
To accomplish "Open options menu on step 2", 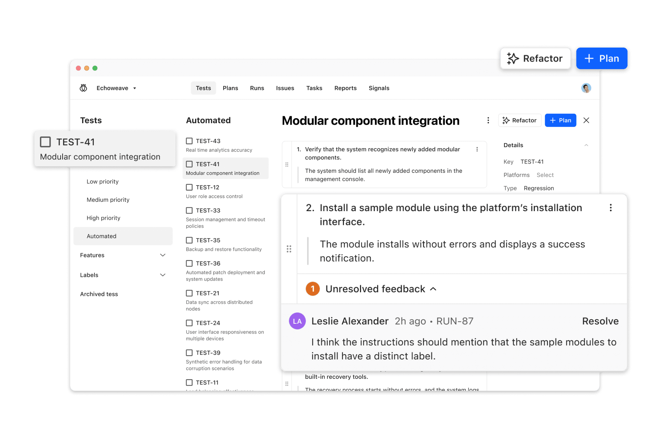I will [611, 208].
